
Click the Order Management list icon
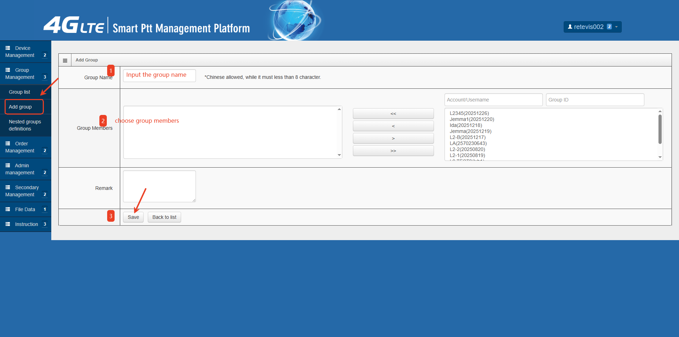pyautogui.click(x=8, y=144)
